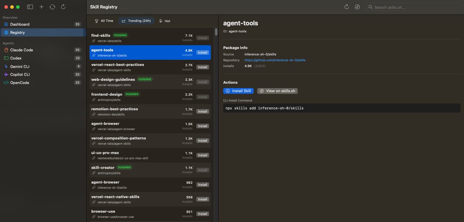Install the agent-tools skill from its list row

point(203,52)
